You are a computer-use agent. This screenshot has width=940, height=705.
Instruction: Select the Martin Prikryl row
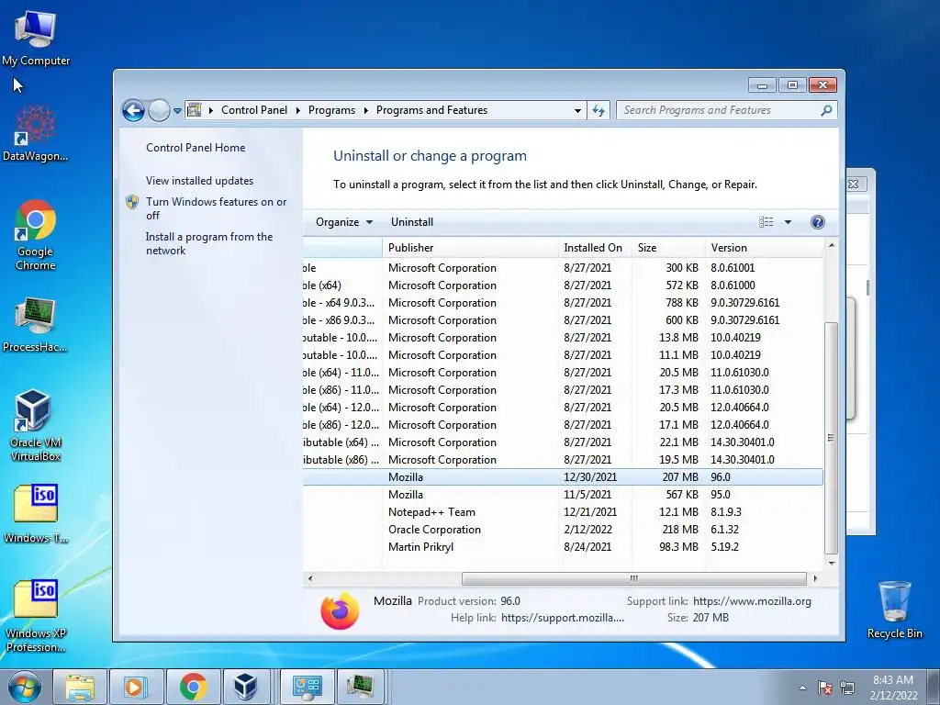(x=563, y=547)
